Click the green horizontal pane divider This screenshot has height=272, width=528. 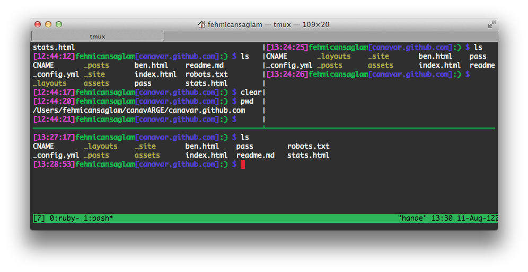click(264, 128)
